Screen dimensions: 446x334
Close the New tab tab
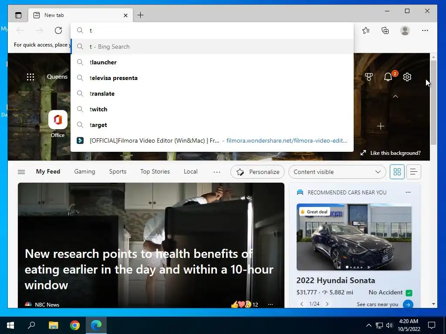point(125,15)
